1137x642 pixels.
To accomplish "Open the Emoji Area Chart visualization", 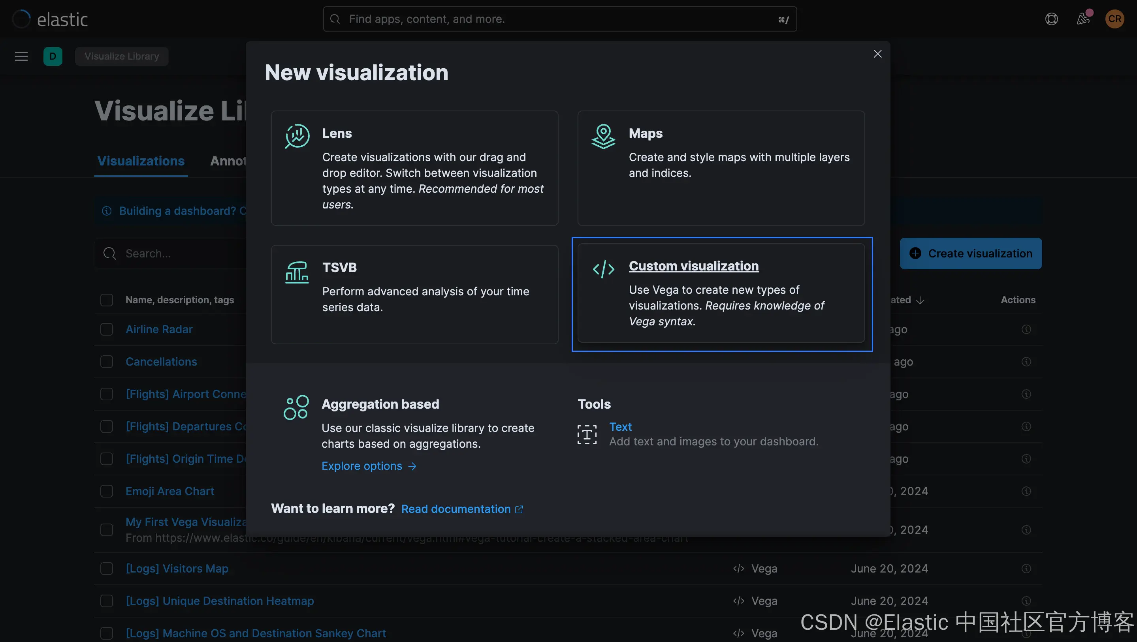I will [x=169, y=491].
